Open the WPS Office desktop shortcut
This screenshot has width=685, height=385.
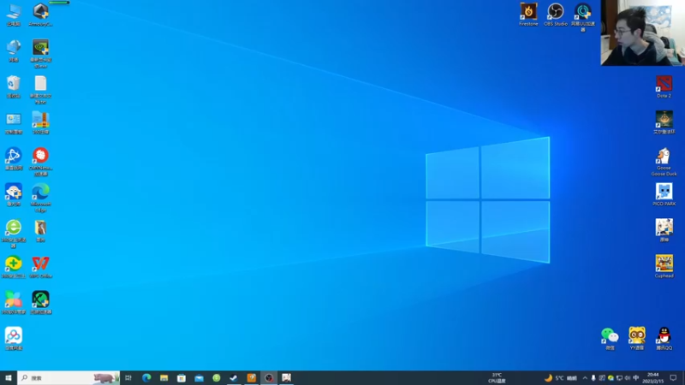[x=40, y=267]
